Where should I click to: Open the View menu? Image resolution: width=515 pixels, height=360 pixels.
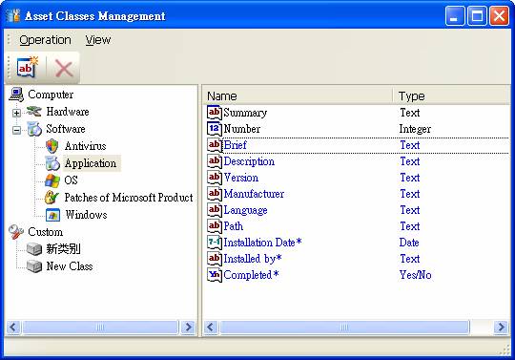(x=98, y=40)
